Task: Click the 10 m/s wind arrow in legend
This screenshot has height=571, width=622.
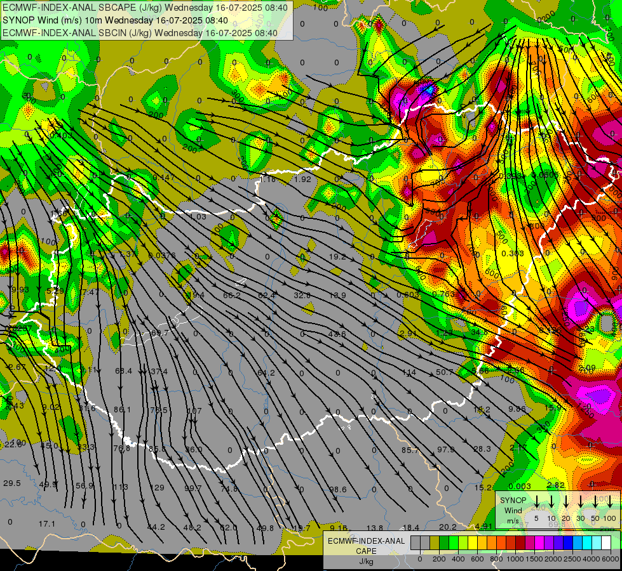Action: point(551,501)
